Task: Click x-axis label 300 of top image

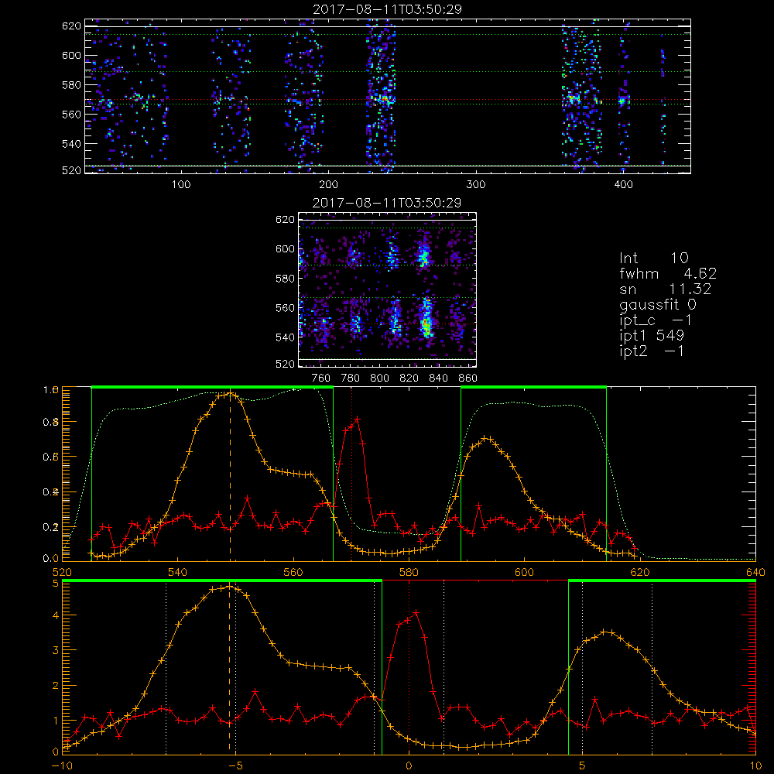Action: [x=476, y=185]
